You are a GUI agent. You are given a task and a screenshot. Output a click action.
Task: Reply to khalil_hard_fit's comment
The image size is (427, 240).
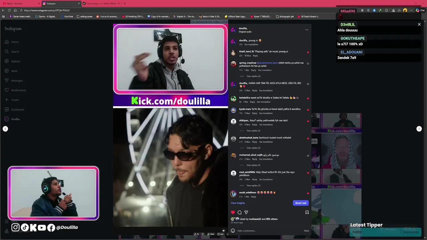click(256, 56)
